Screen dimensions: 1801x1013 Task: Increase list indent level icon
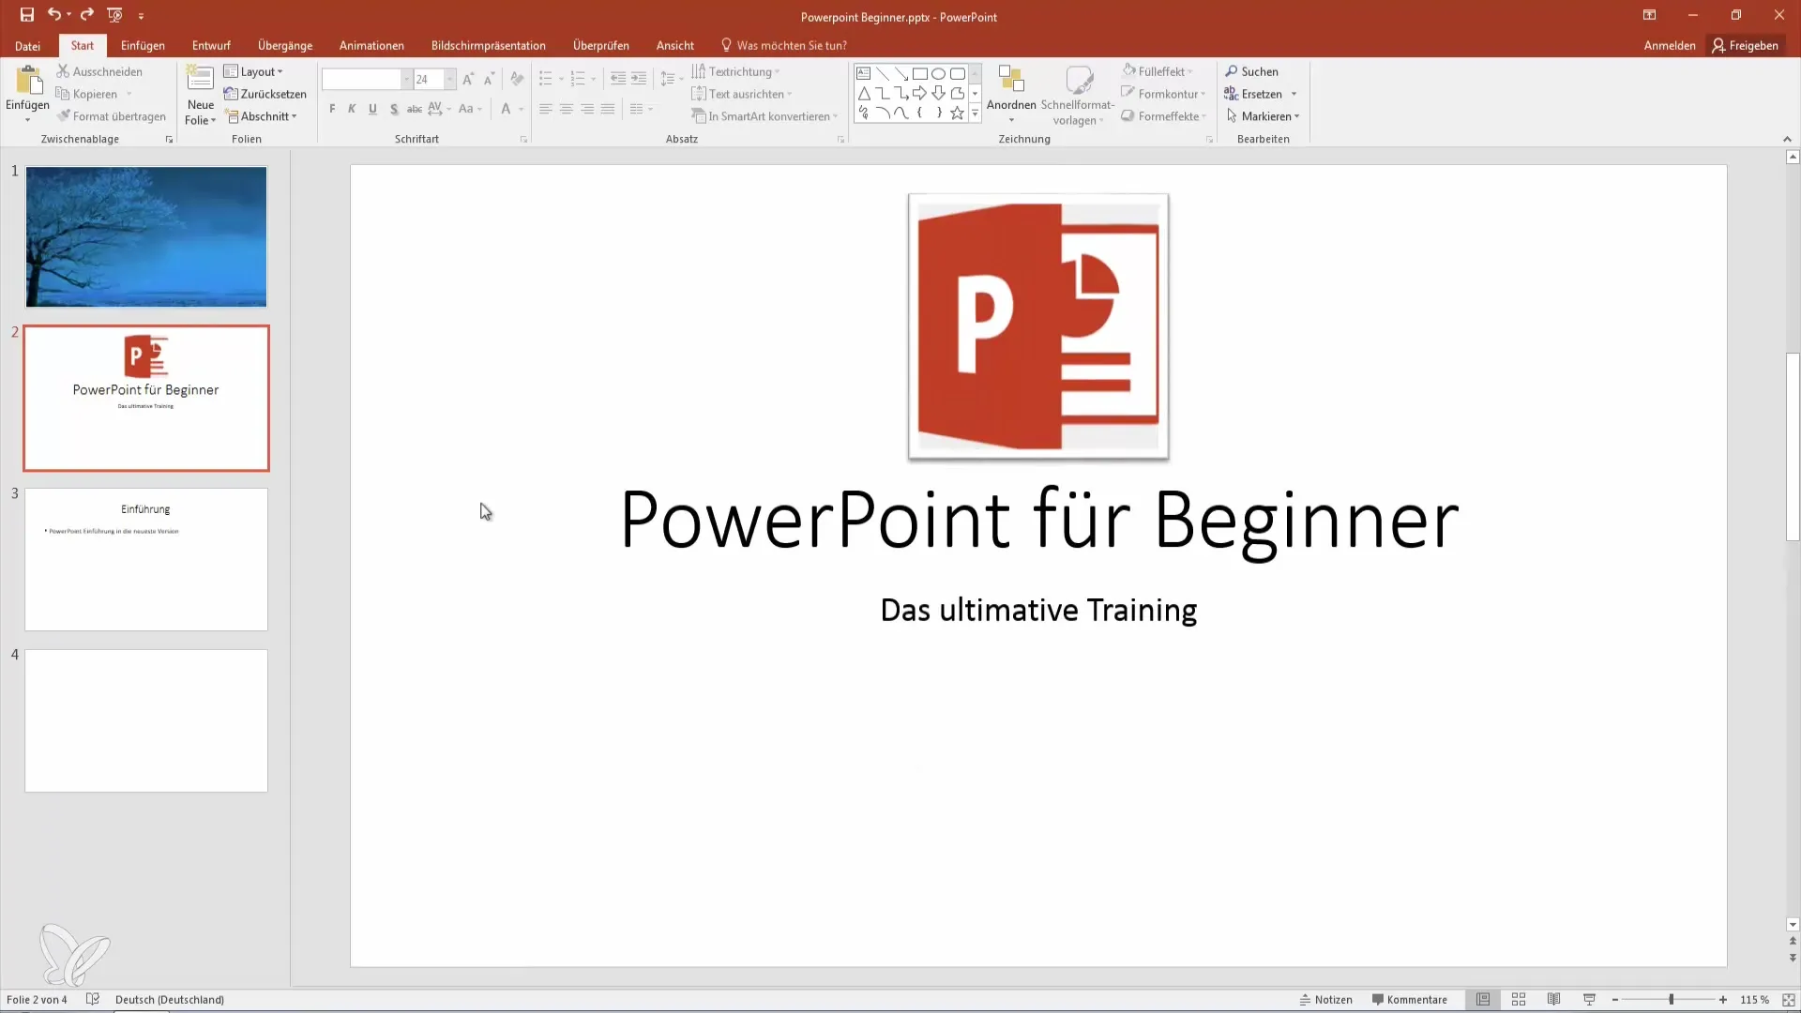[x=639, y=80]
